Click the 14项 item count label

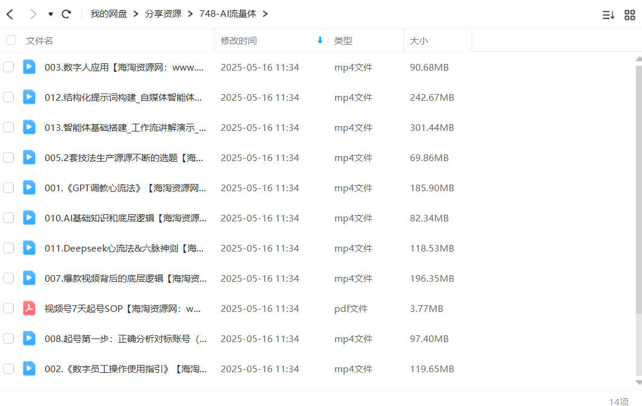click(x=618, y=402)
